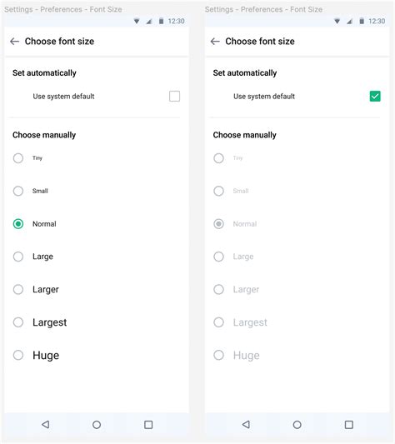Screen dimensions: 395x444
Task: Select the Large radio button on left screen
Action: (18, 257)
